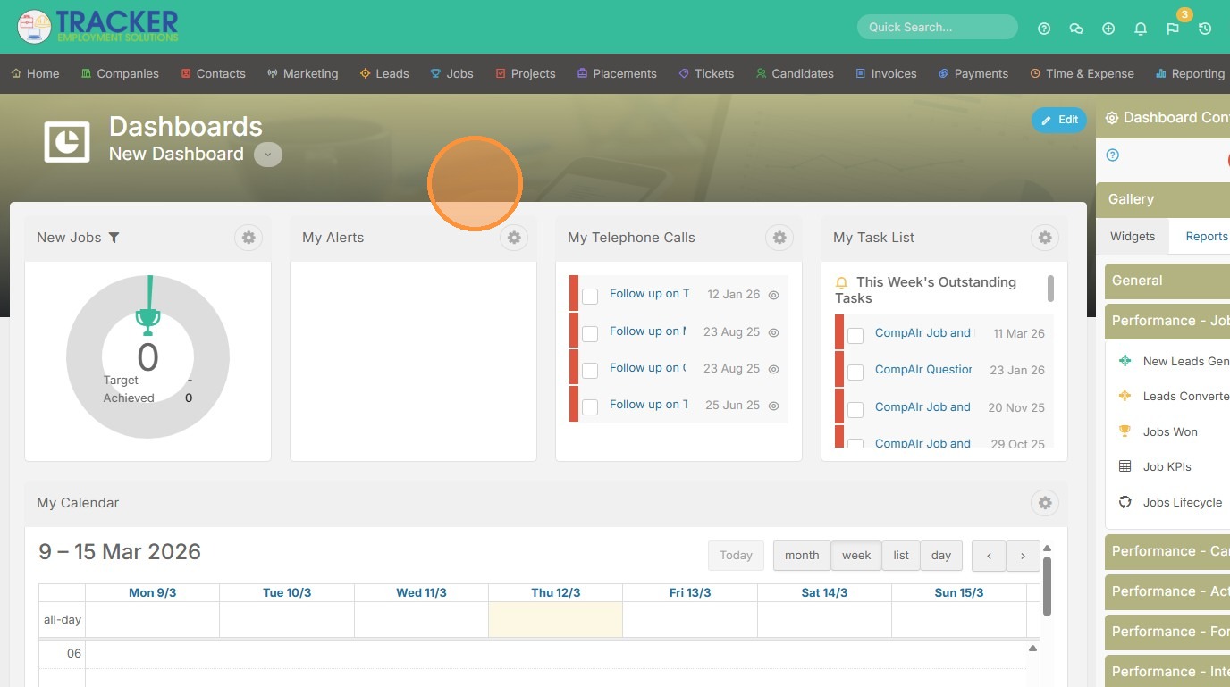This screenshot has width=1230, height=687.
Task: Expand the Performance - Act… gallery section
Action: tap(1167, 591)
